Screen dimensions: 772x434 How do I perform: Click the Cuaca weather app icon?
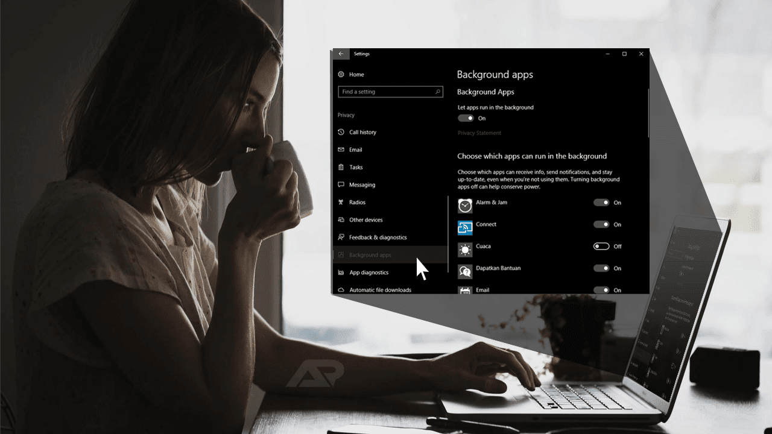pyautogui.click(x=464, y=250)
